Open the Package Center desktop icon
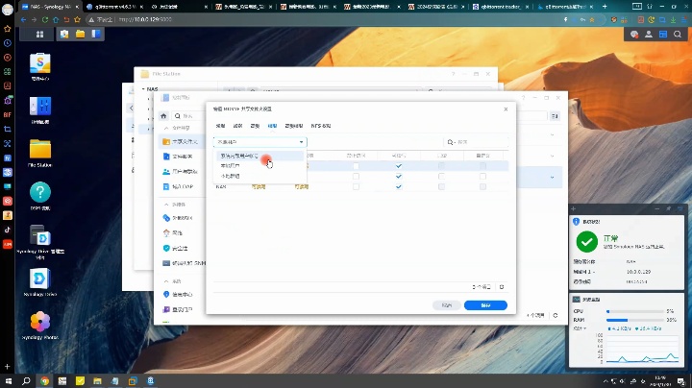This screenshot has height=388, width=692. 40,64
